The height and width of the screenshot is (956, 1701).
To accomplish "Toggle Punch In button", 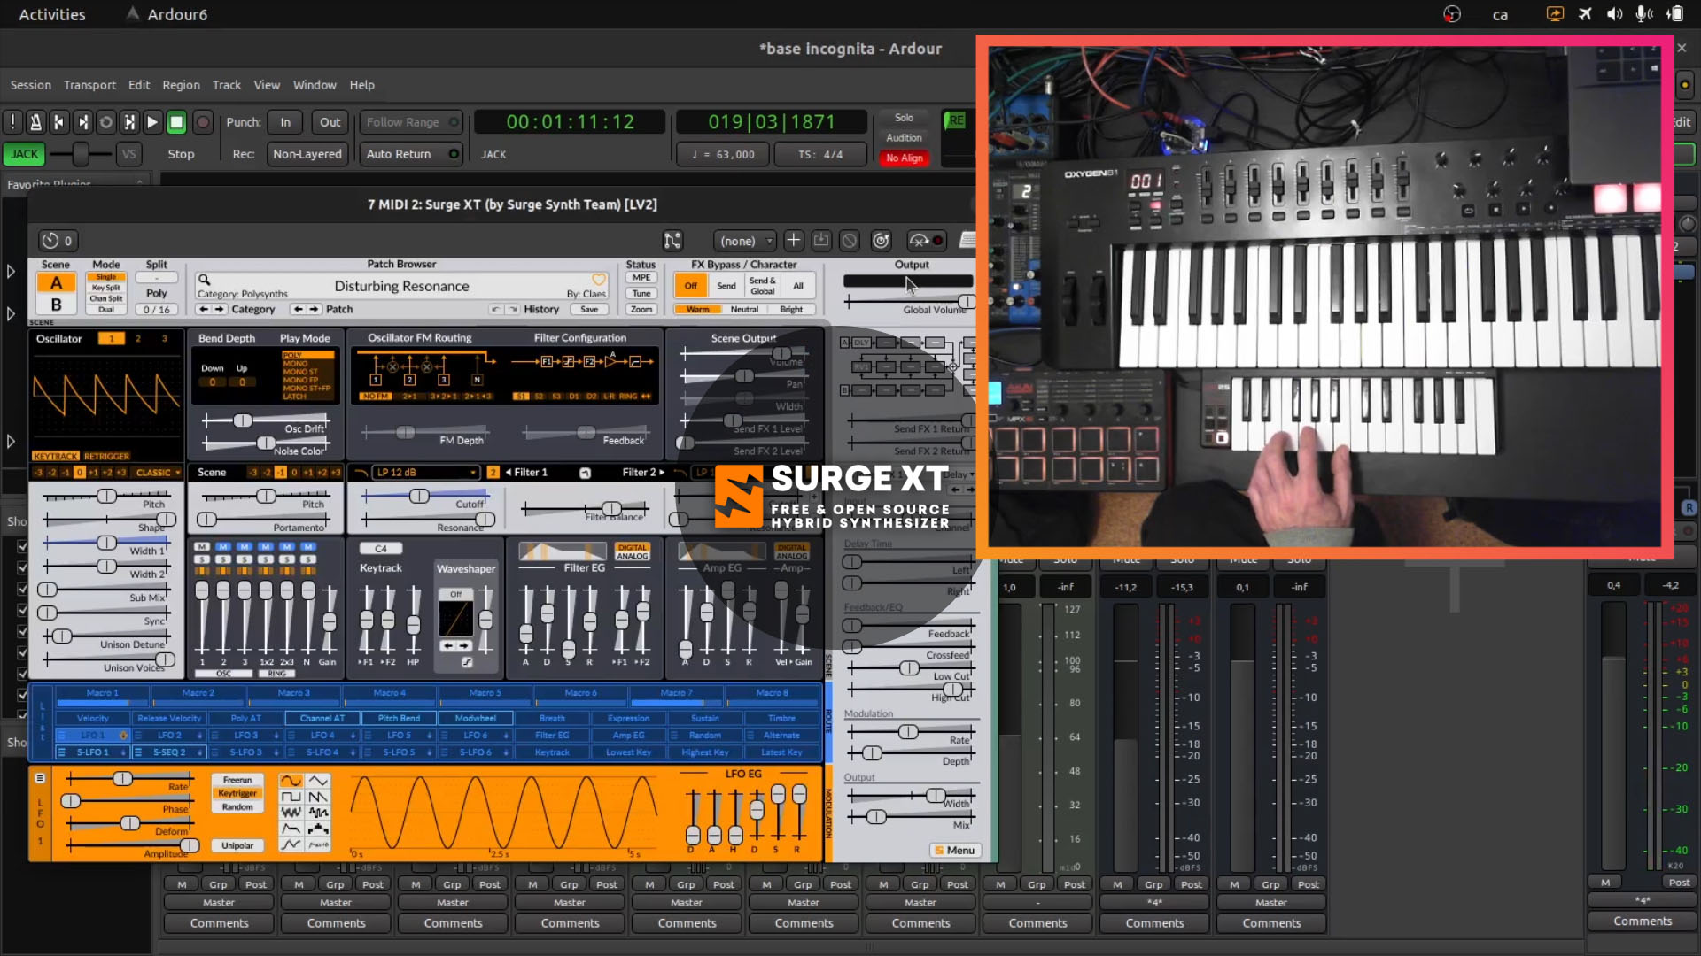I will [x=285, y=122].
